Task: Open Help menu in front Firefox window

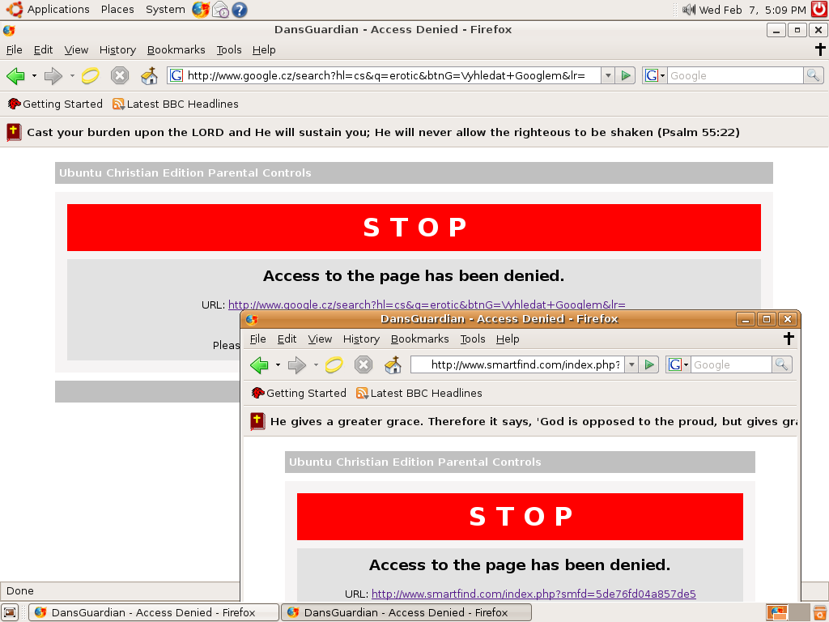Action: pos(508,339)
